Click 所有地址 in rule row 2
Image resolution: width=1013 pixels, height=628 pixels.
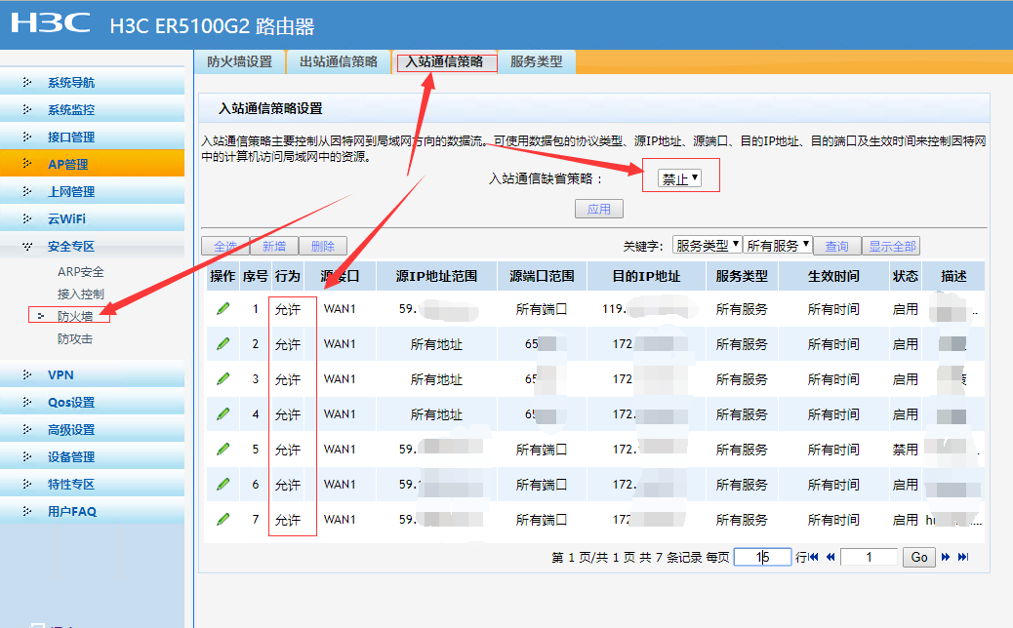click(436, 344)
